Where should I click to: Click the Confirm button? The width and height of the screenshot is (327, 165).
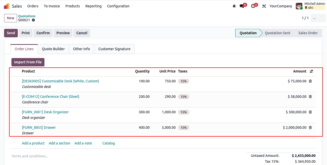tap(43, 33)
